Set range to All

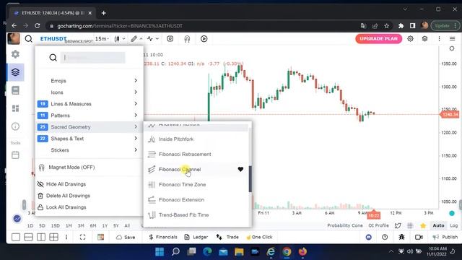tap(127, 225)
